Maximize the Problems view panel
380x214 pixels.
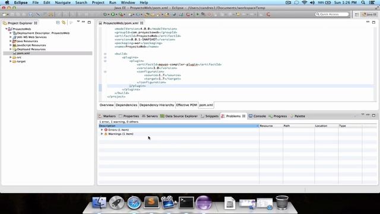coord(373,115)
